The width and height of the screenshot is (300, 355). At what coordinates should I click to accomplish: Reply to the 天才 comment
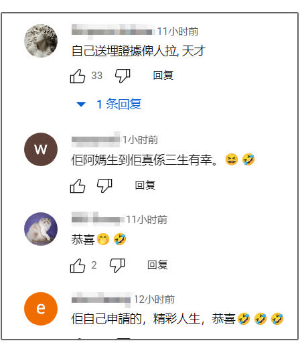coord(163,76)
